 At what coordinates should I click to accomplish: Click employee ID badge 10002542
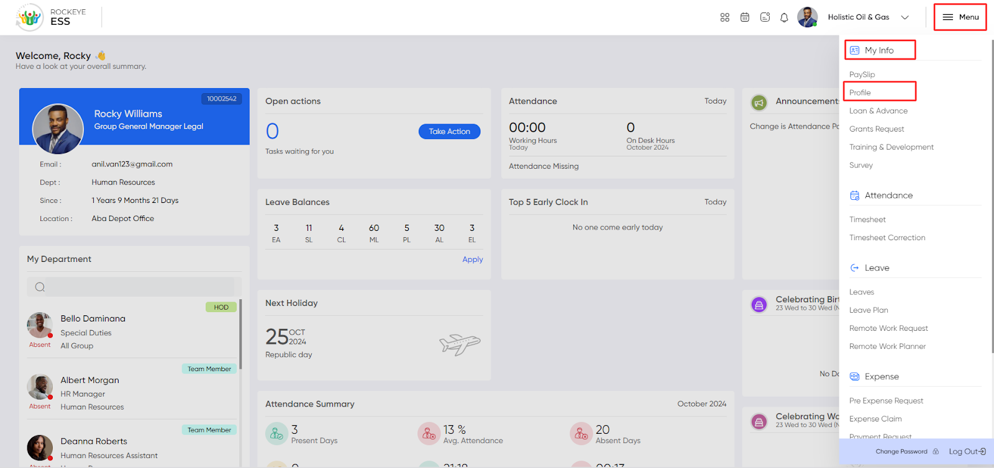pyautogui.click(x=222, y=99)
